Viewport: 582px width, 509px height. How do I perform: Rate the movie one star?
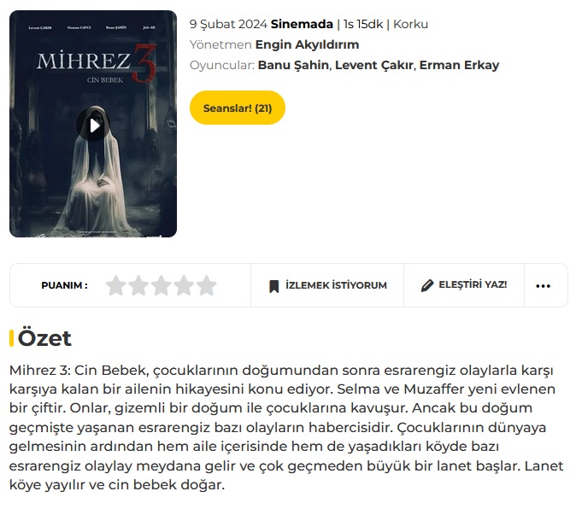pyautogui.click(x=116, y=285)
